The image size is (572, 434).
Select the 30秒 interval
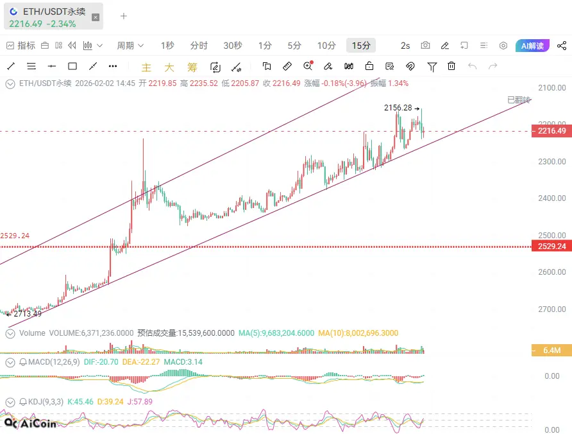coord(233,46)
